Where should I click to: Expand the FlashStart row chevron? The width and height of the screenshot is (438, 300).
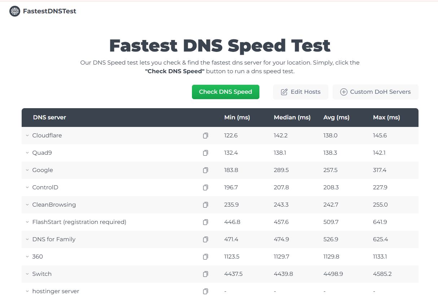pyautogui.click(x=27, y=222)
